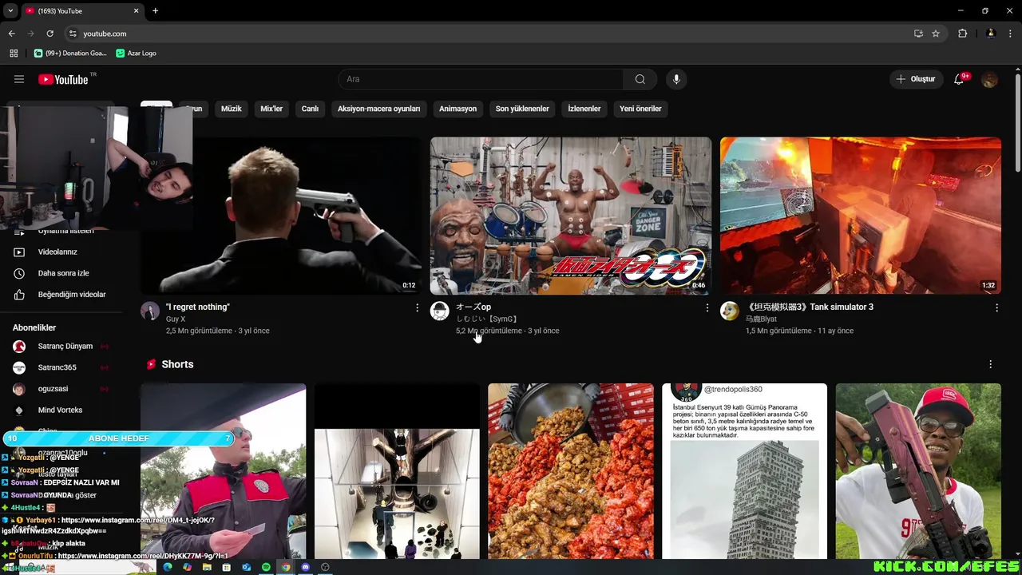Open the Chrome apps grid in bookmarks bar
The image size is (1022, 575).
pyautogui.click(x=14, y=53)
